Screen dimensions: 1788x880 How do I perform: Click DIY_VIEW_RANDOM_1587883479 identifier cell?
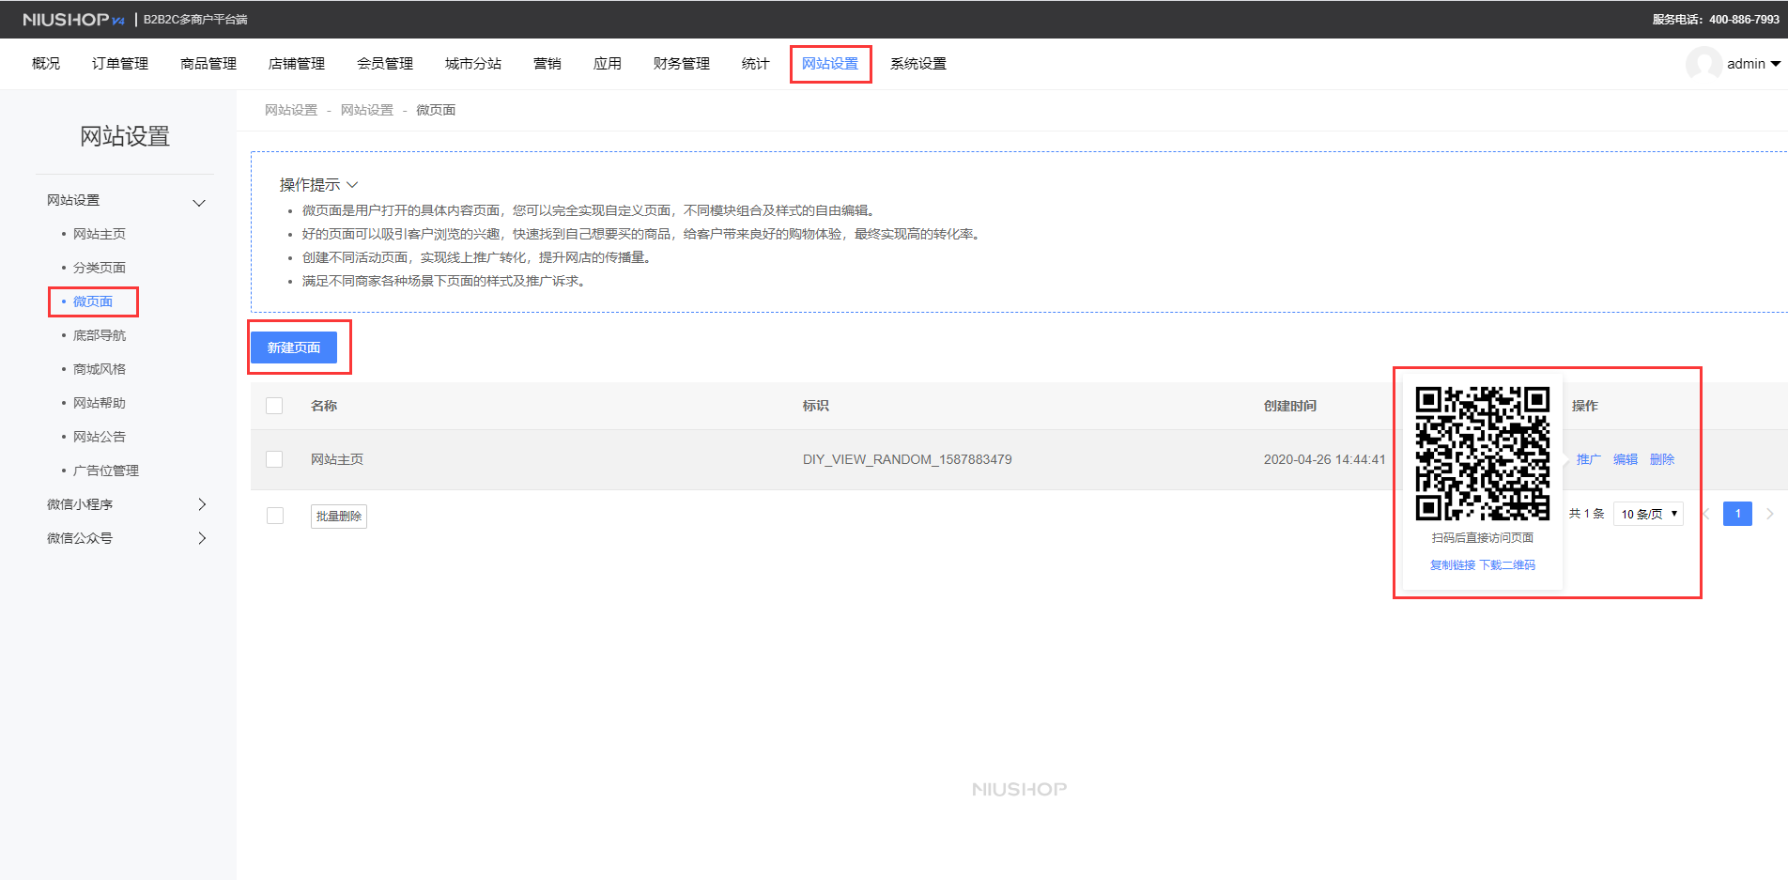[x=907, y=459]
